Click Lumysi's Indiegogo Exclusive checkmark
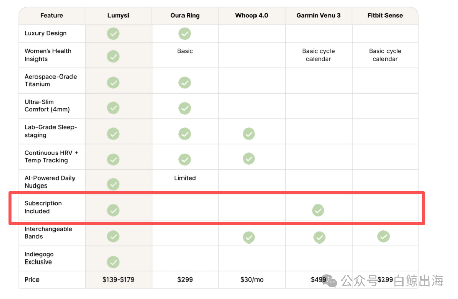Image resolution: width=458 pixels, height=299 pixels. (113, 262)
